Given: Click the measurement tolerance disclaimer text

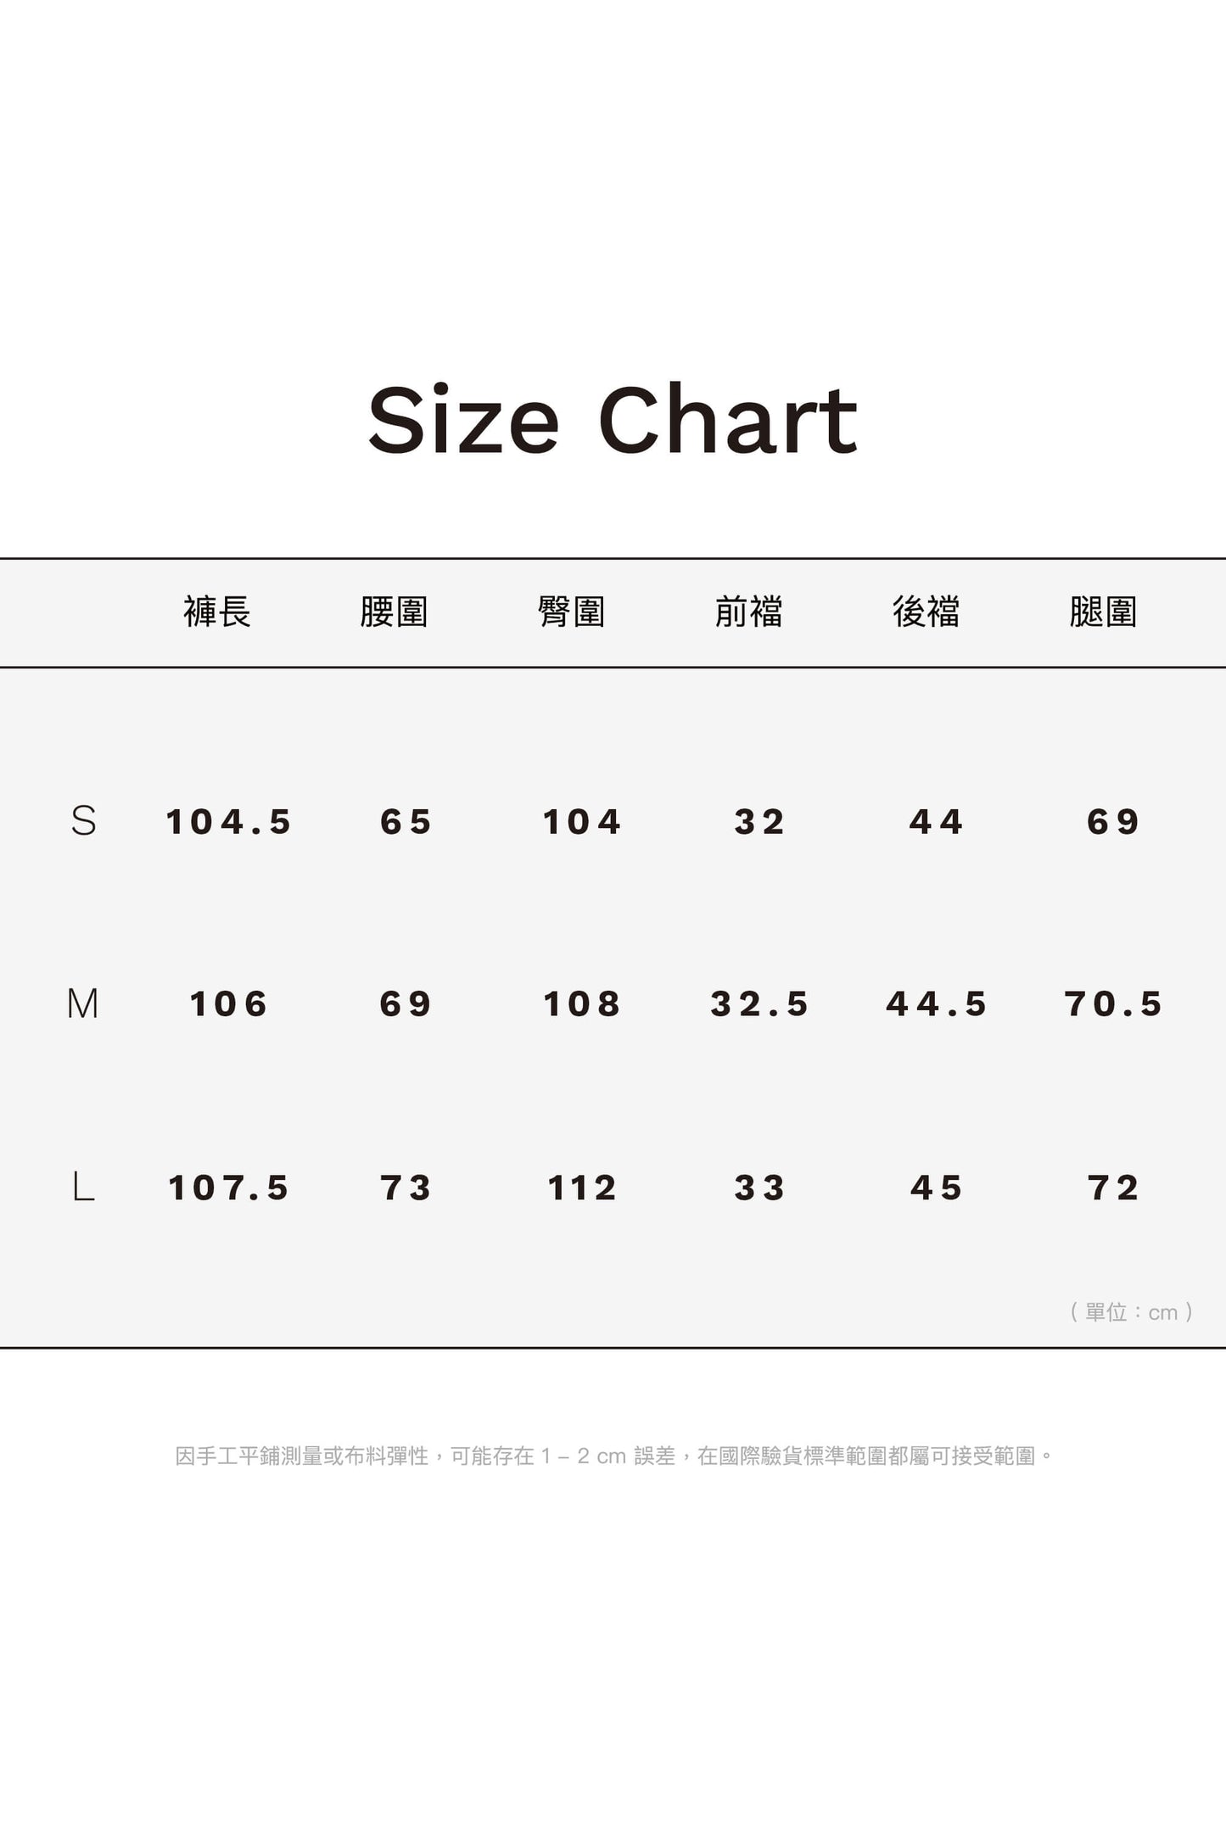Looking at the screenshot, I should click(x=614, y=1456).
